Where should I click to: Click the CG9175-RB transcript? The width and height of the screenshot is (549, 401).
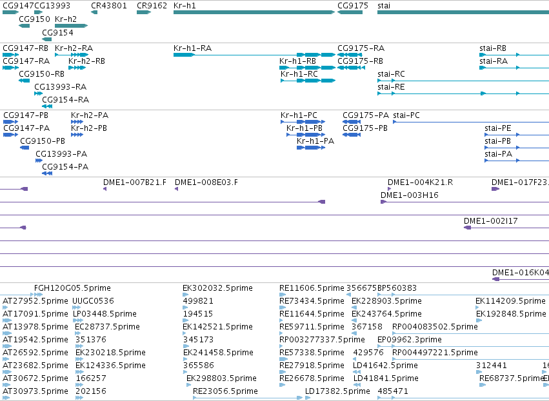(351, 68)
